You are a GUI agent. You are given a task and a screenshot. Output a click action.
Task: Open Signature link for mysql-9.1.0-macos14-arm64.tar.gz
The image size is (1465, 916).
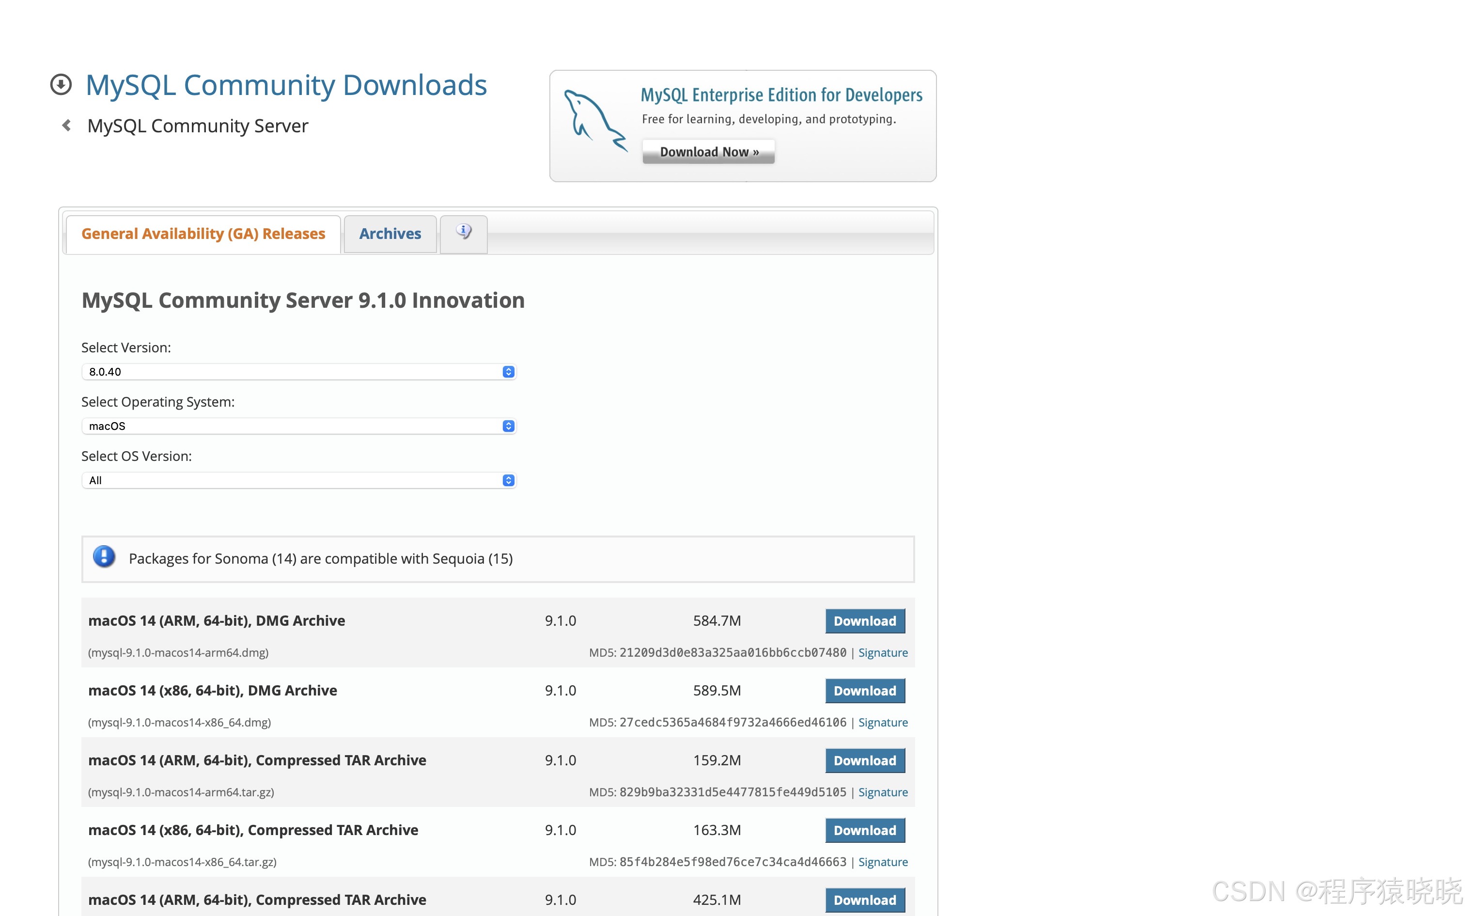pos(883,792)
